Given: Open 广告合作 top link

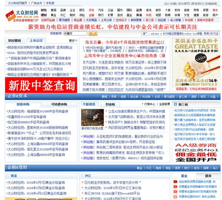Looking at the screenshot, I should click(x=37, y=3).
